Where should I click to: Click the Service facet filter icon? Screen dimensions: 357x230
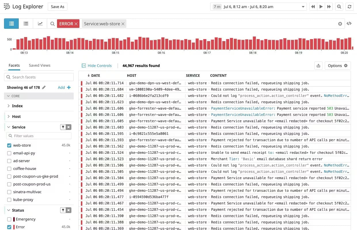[x=63, y=127]
